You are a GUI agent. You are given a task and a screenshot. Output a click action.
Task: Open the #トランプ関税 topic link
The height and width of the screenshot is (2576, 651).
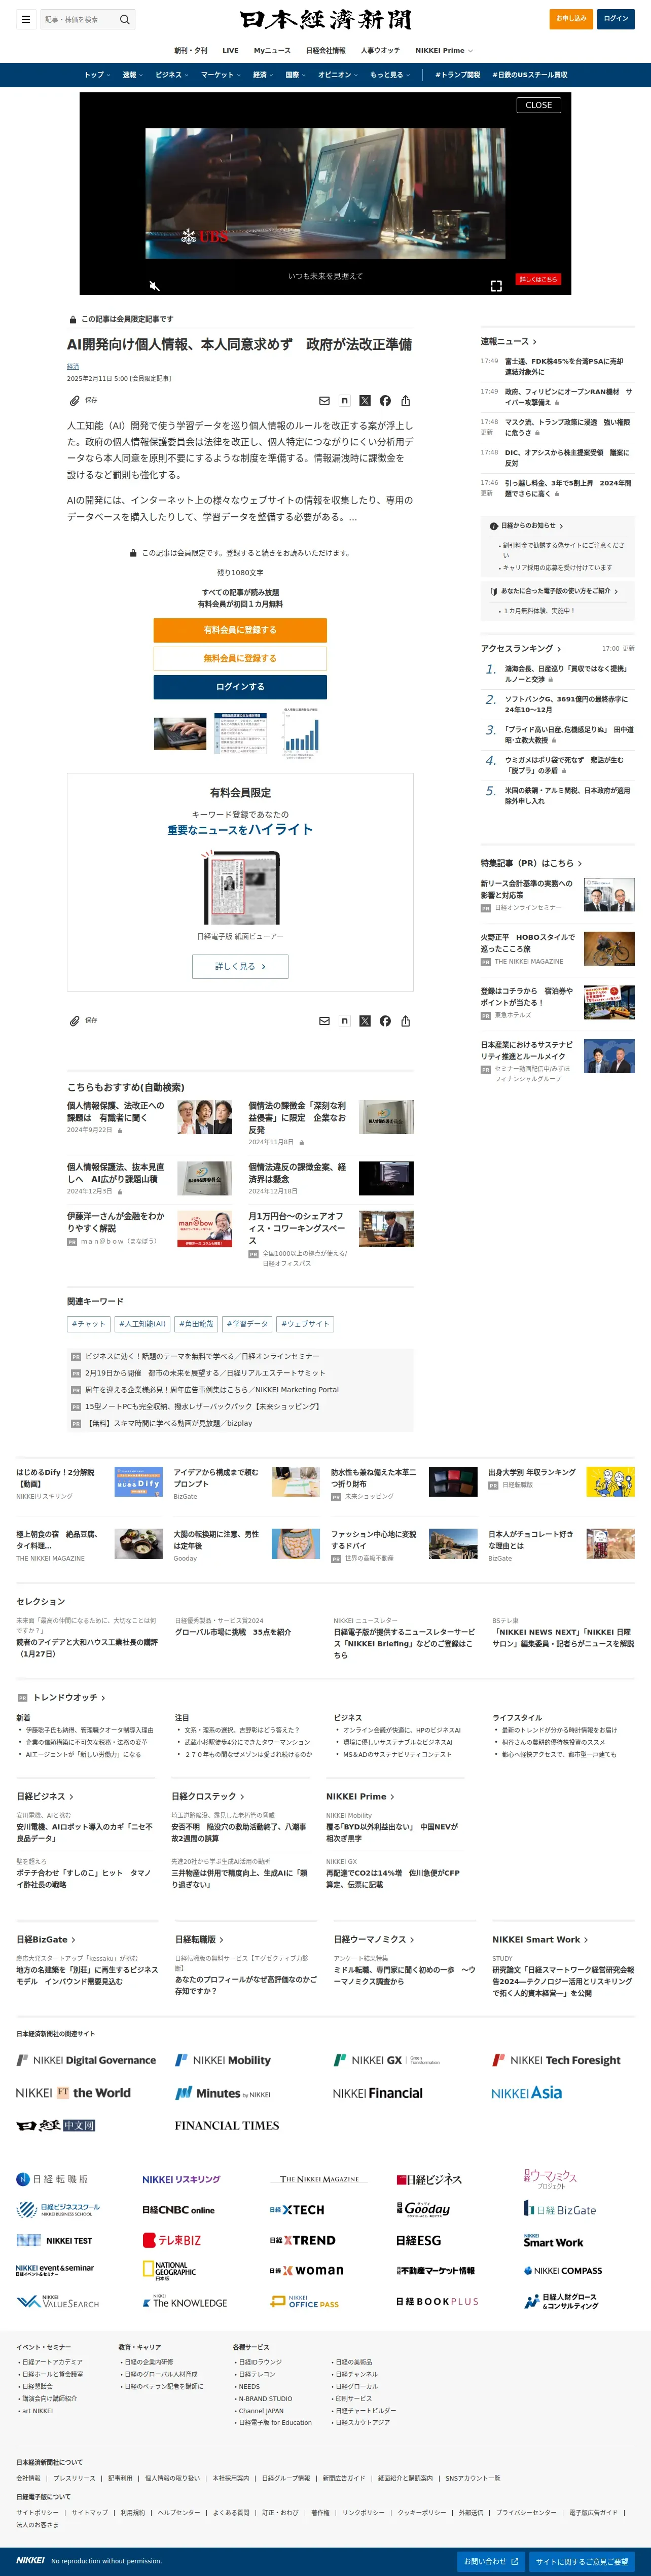(458, 75)
